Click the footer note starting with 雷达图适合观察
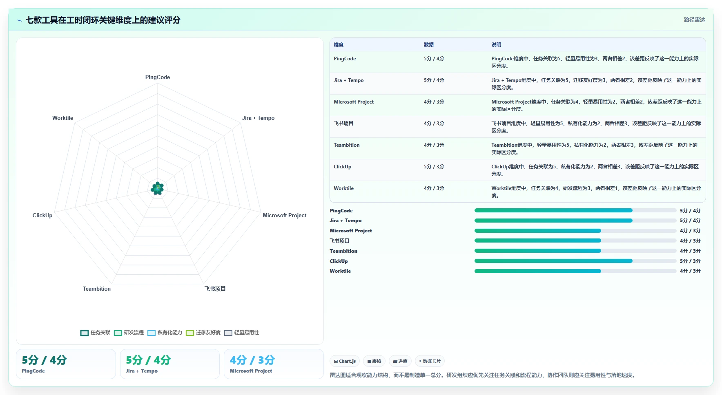 pyautogui.click(x=483, y=375)
